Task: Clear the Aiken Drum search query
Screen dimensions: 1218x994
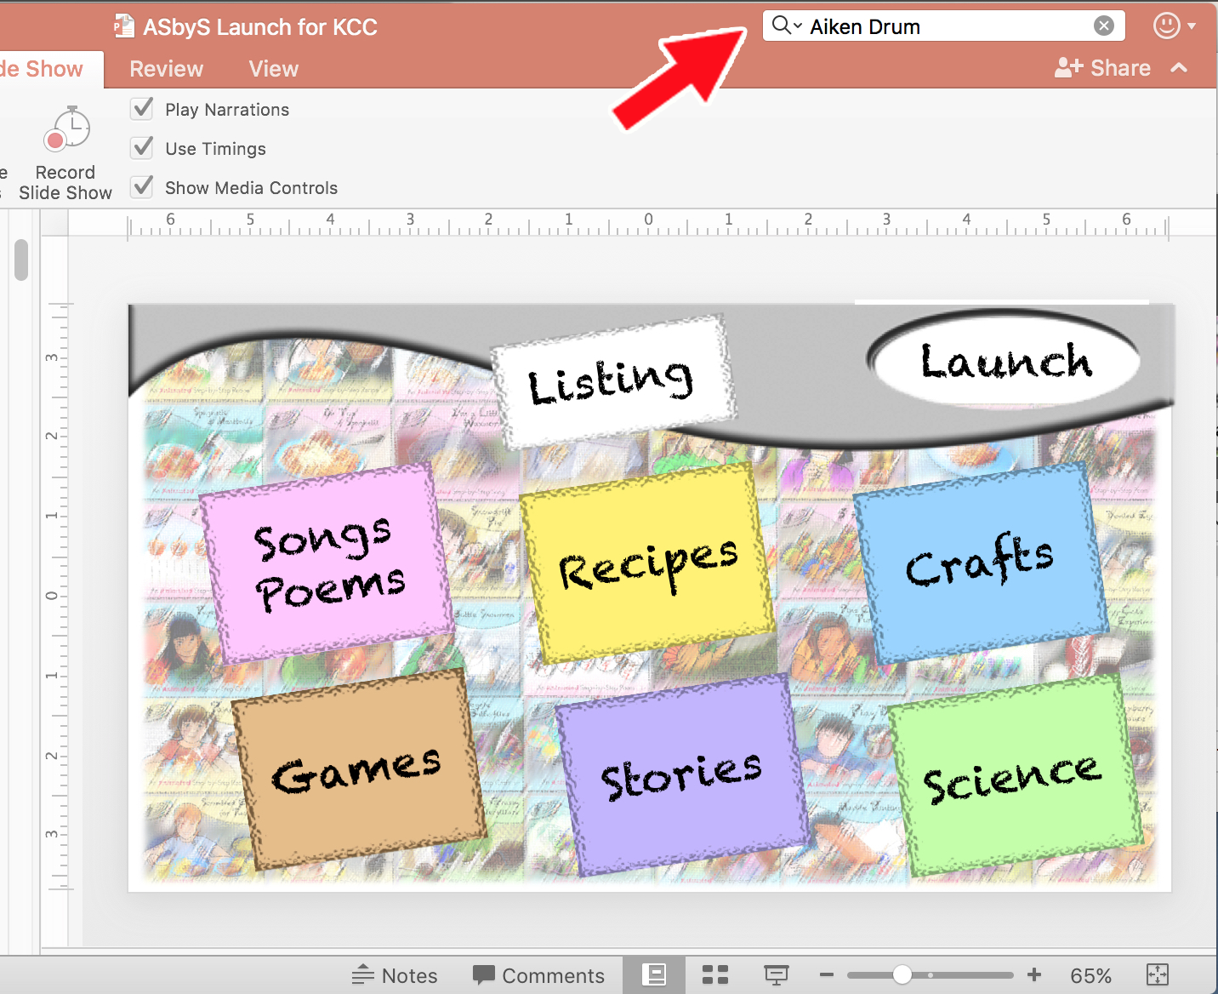Action: 1104,26
